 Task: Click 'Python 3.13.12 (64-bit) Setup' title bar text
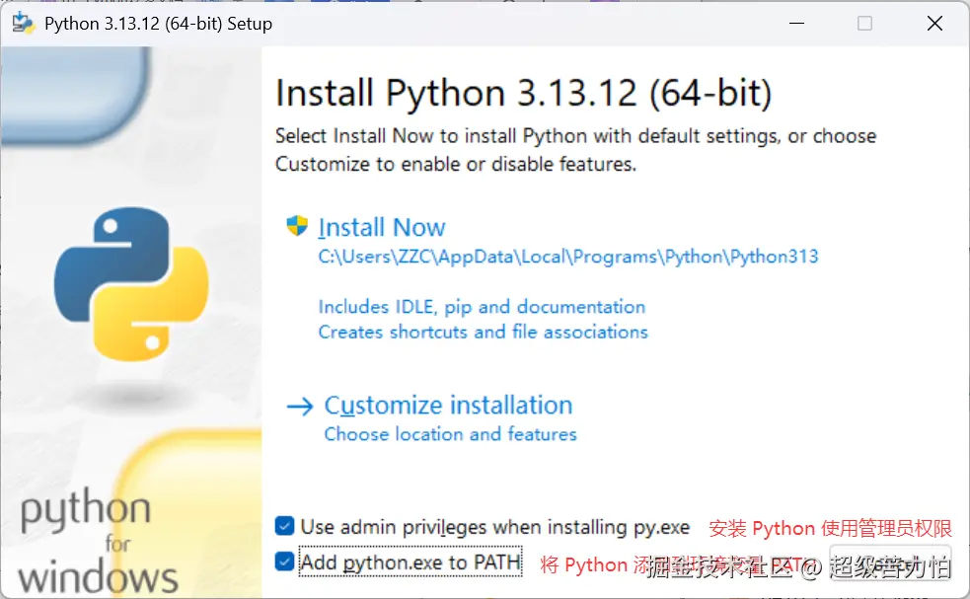tap(158, 24)
